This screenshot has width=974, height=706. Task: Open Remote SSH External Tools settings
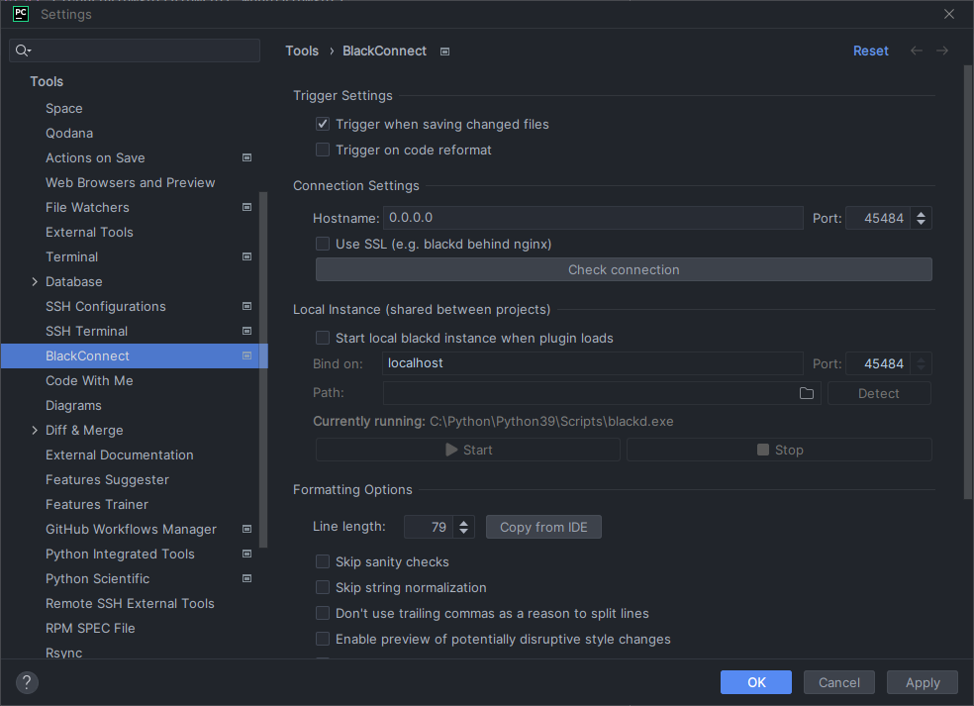click(130, 603)
